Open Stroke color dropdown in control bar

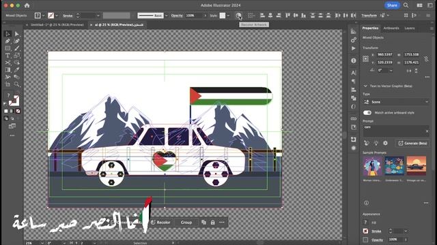pyautogui.click(x=57, y=16)
